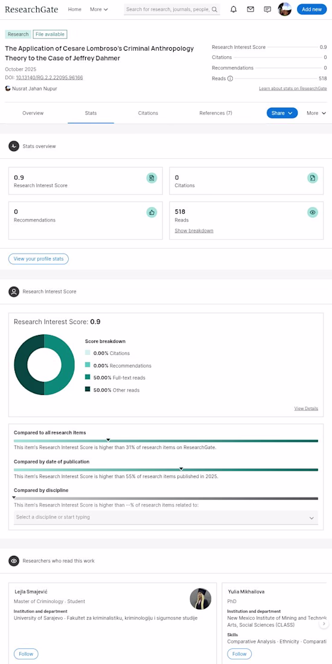Expand the More dropdown beside Share

pos(316,113)
